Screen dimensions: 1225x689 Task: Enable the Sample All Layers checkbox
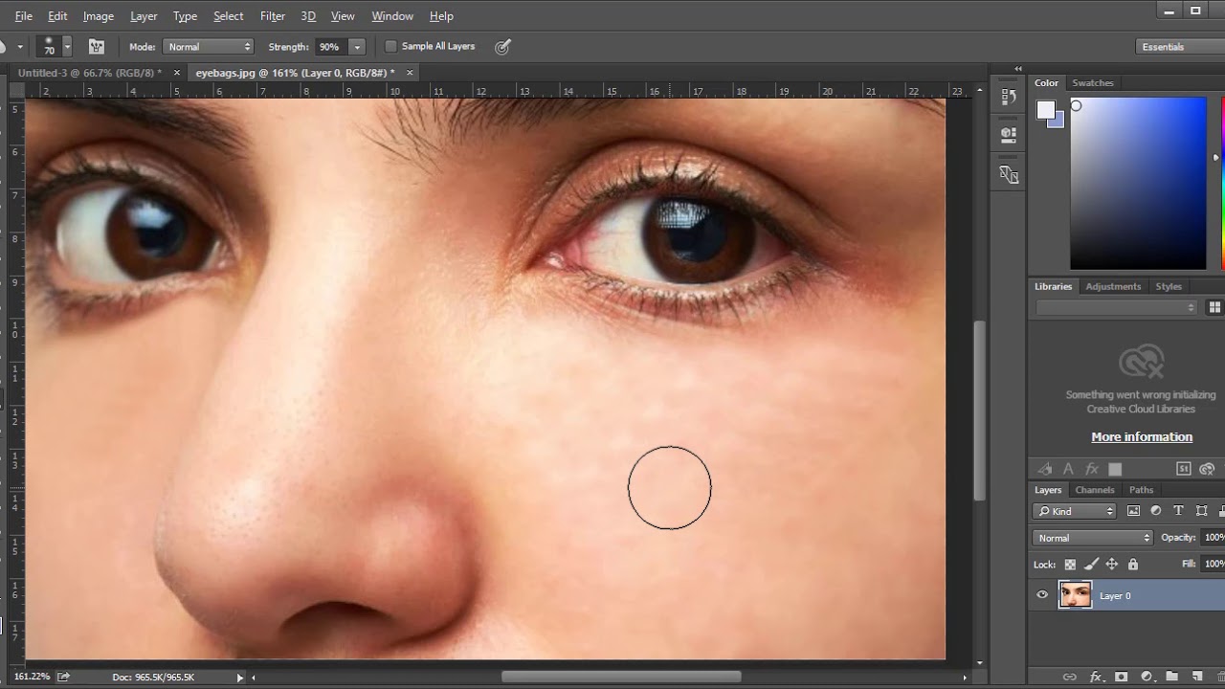390,47
